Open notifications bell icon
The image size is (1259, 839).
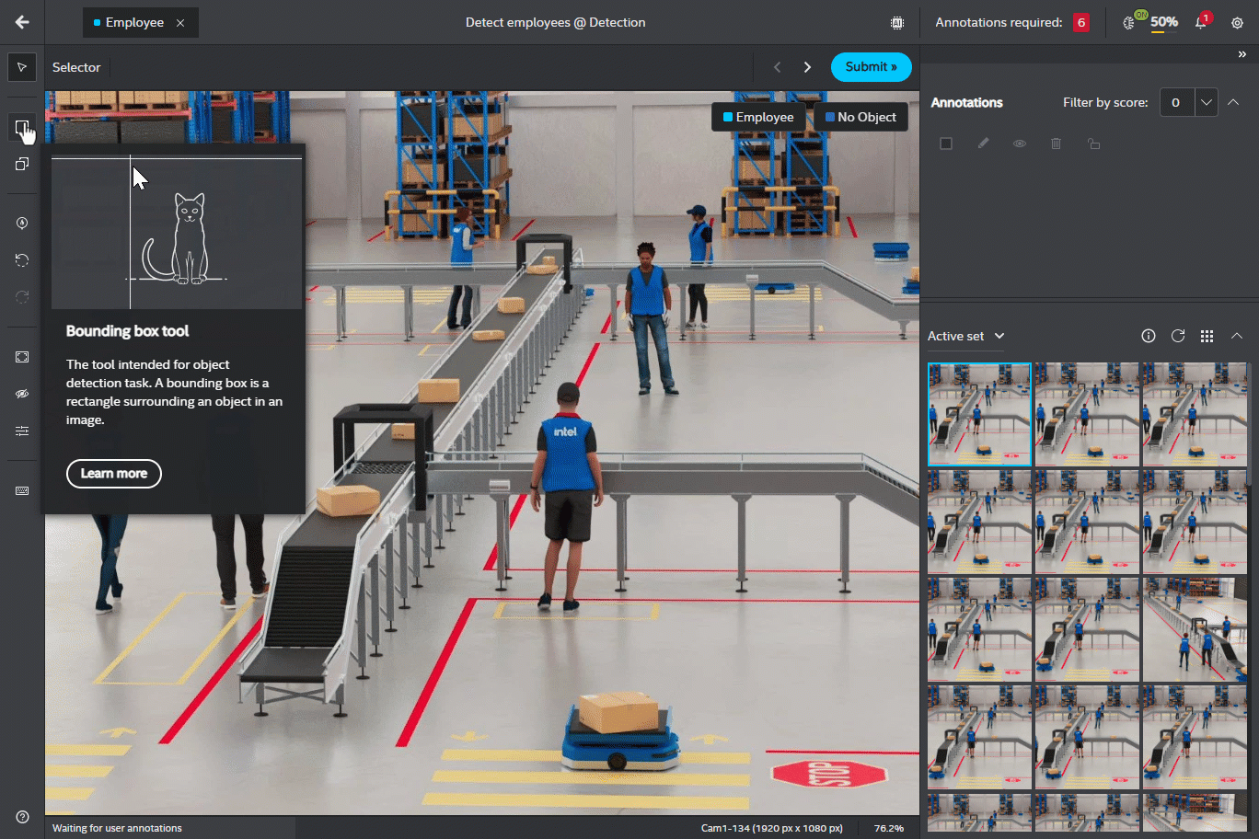pos(1200,23)
